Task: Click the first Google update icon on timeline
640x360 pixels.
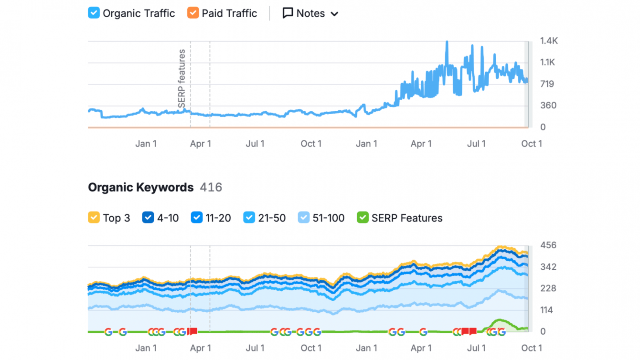Action: 108,332
